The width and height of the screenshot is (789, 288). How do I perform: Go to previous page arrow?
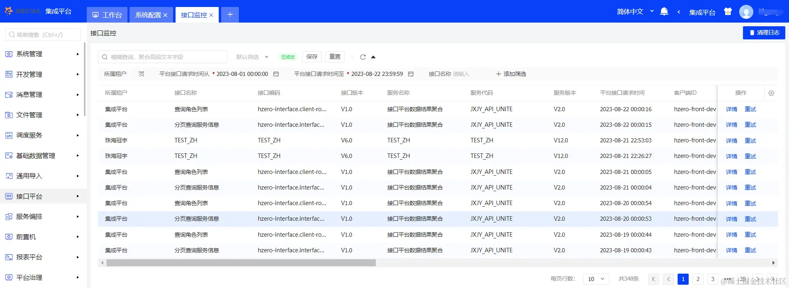[x=669, y=279]
